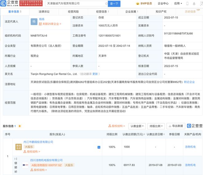The image size is (203, 175).
Task: Open 股权结构 link above shareholder table
Action: (117, 126)
